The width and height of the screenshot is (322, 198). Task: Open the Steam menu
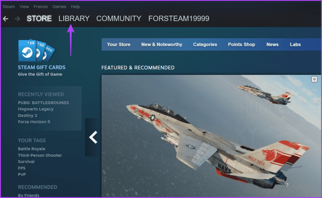pos(8,7)
